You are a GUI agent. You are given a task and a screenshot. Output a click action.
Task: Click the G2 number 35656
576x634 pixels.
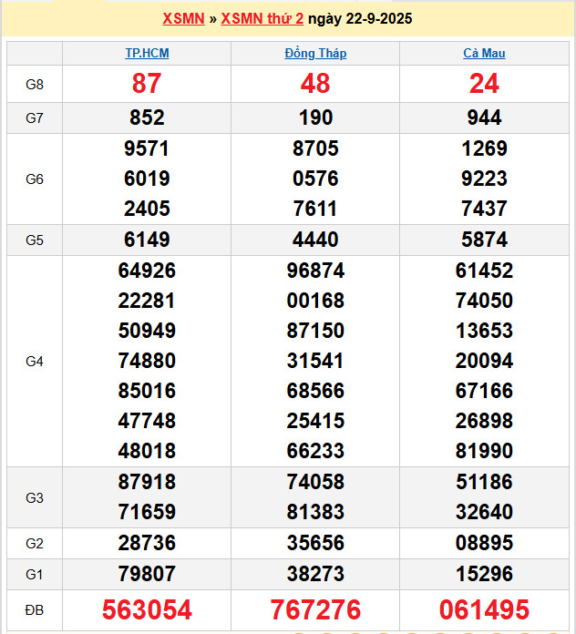coord(315,544)
